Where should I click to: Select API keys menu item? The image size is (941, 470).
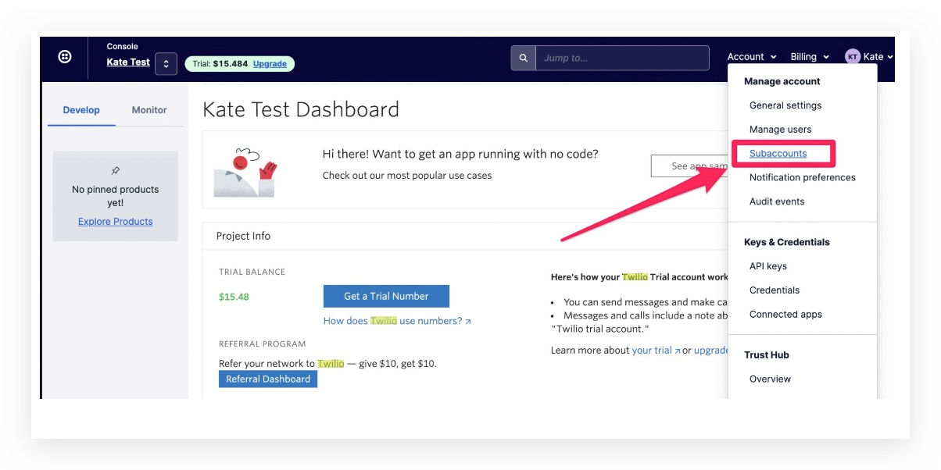pos(768,266)
